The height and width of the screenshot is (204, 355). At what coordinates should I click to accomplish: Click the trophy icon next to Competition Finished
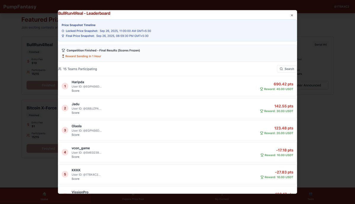(63, 50)
